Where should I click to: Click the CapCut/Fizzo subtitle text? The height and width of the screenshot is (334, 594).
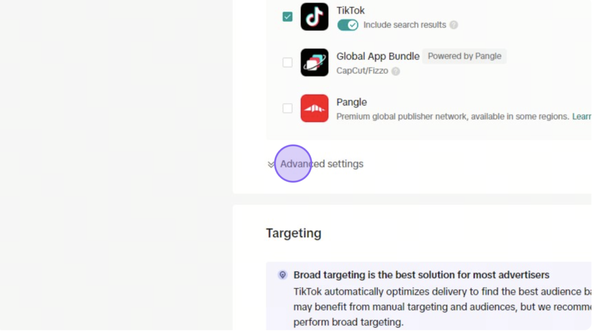362,71
